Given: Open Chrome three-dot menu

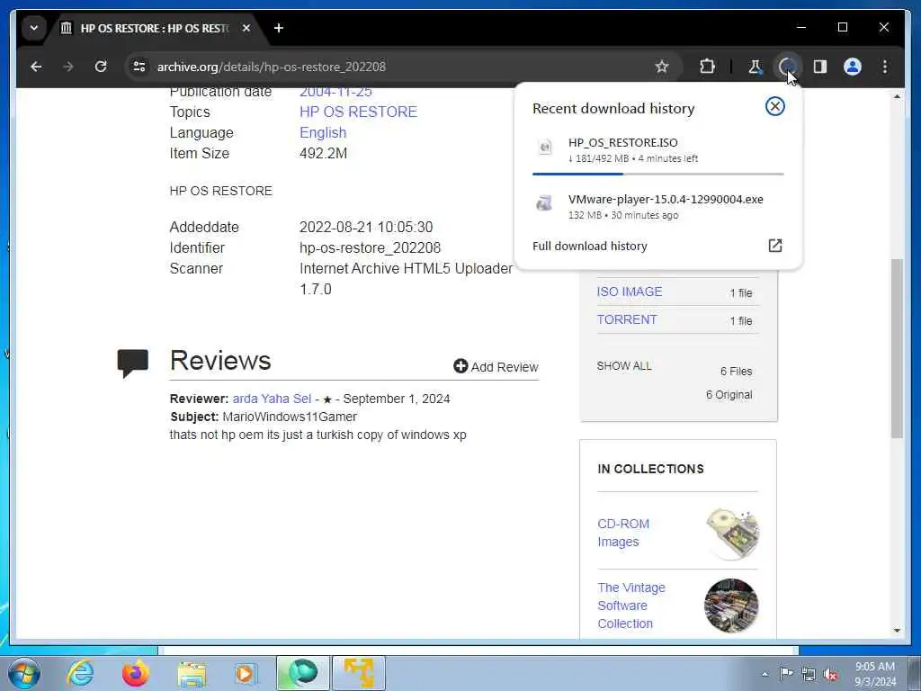Looking at the screenshot, I should click(885, 67).
